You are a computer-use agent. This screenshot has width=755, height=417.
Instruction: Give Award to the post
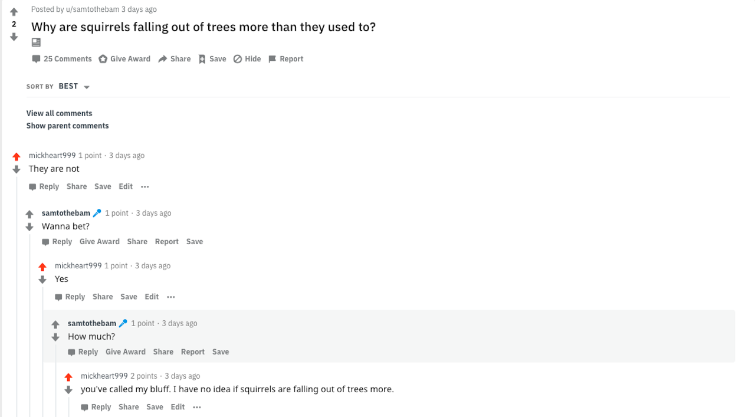[x=124, y=59]
